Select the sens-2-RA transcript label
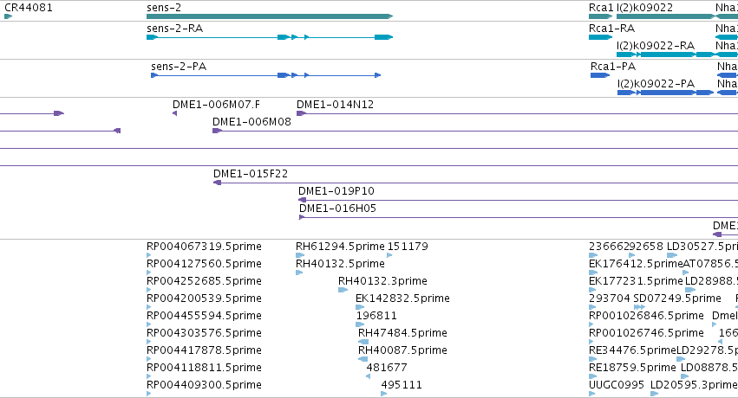 coord(174,29)
